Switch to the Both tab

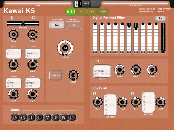[x=103, y=12]
